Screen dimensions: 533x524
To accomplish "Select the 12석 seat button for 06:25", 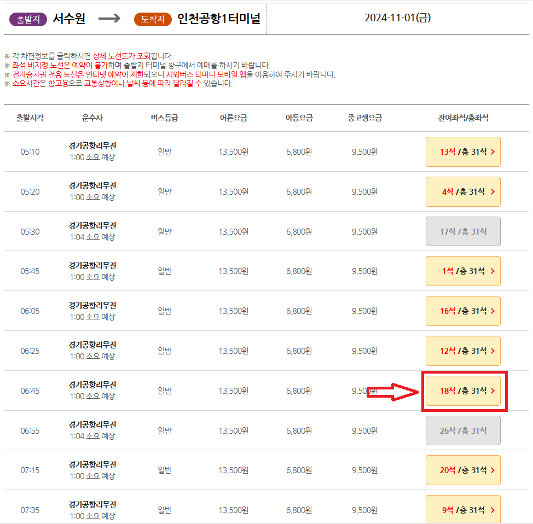I will pyautogui.click(x=463, y=351).
